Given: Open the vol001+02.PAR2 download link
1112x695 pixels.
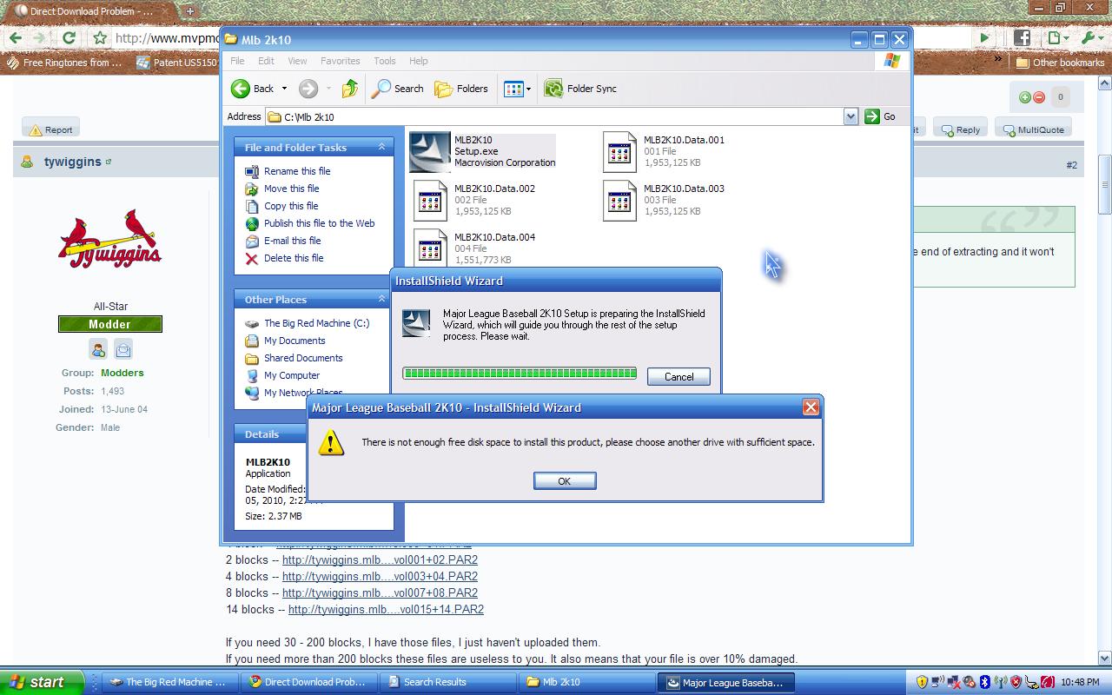Looking at the screenshot, I should pos(380,559).
